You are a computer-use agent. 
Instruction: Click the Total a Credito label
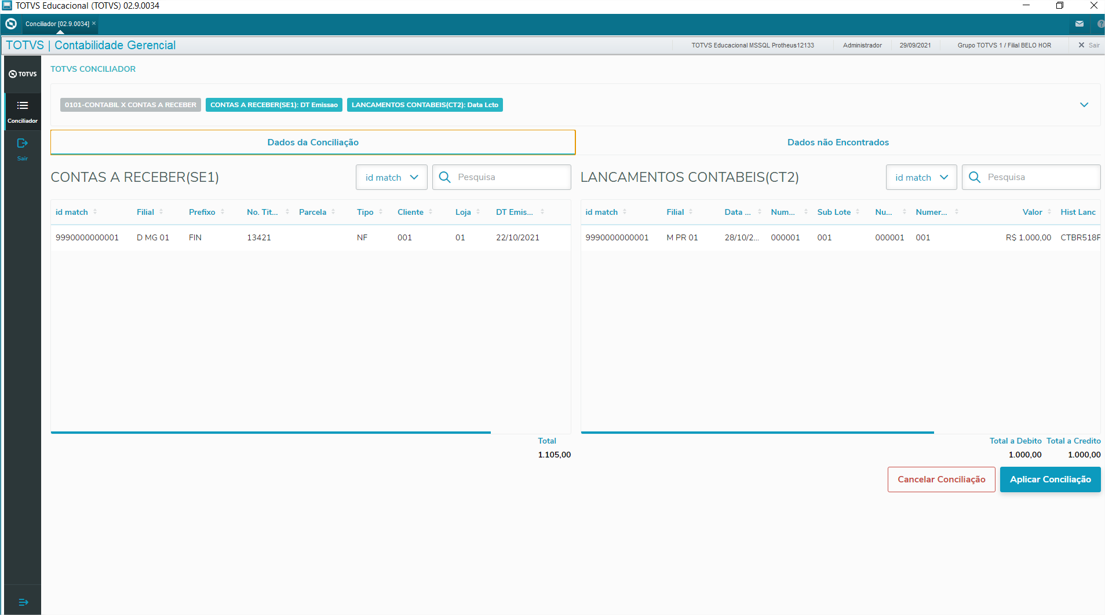(1073, 441)
